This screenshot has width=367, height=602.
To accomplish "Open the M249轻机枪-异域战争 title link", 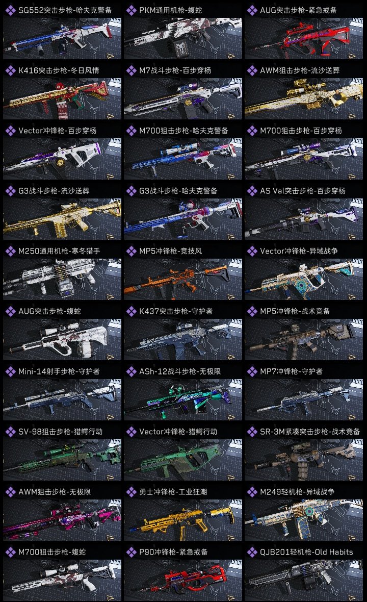I will coord(297,492).
